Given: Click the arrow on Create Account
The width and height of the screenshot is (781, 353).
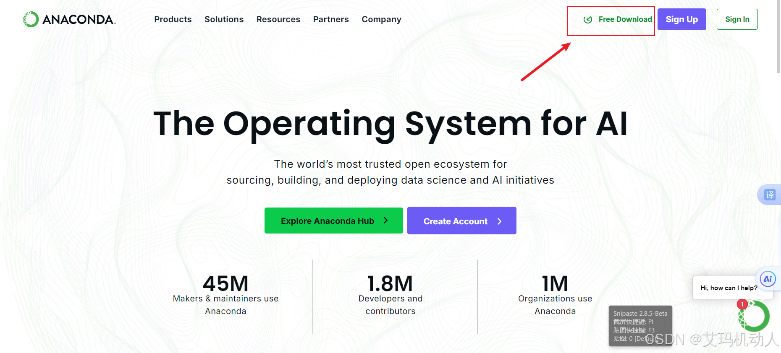Looking at the screenshot, I should pyautogui.click(x=499, y=221).
